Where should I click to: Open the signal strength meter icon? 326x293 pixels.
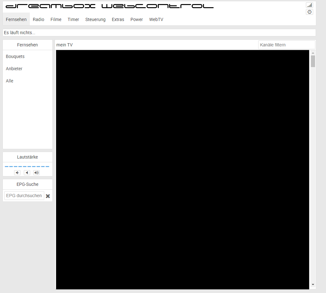coord(309,5)
